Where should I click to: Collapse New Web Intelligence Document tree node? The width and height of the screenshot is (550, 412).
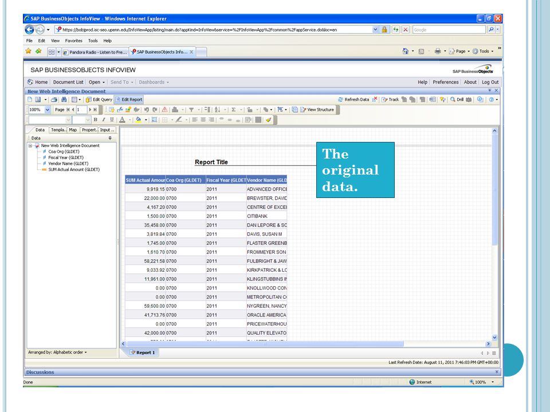click(x=30, y=146)
